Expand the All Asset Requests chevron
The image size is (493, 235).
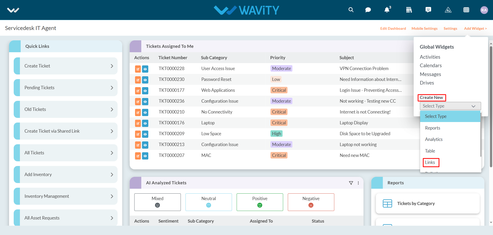(112, 218)
